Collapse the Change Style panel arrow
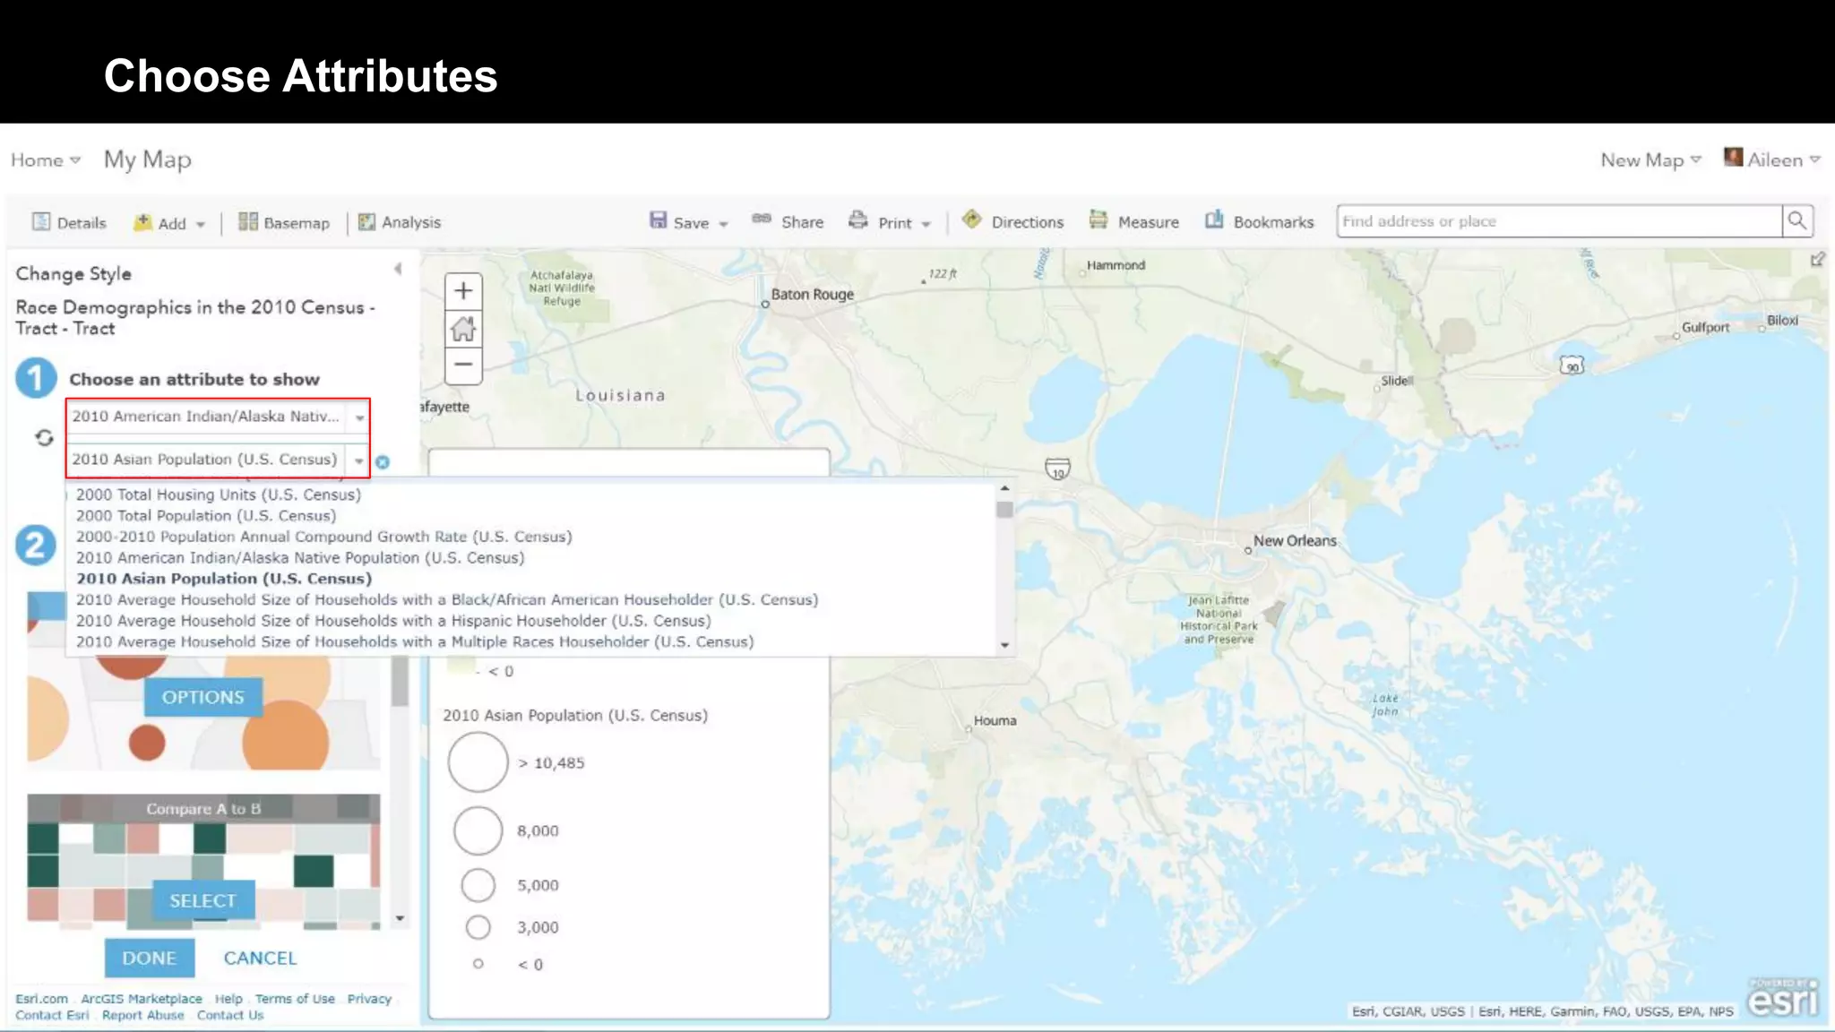The image size is (1835, 1032). click(x=398, y=269)
